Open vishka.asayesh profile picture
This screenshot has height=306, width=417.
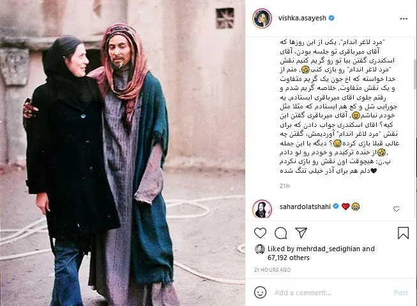click(262, 18)
